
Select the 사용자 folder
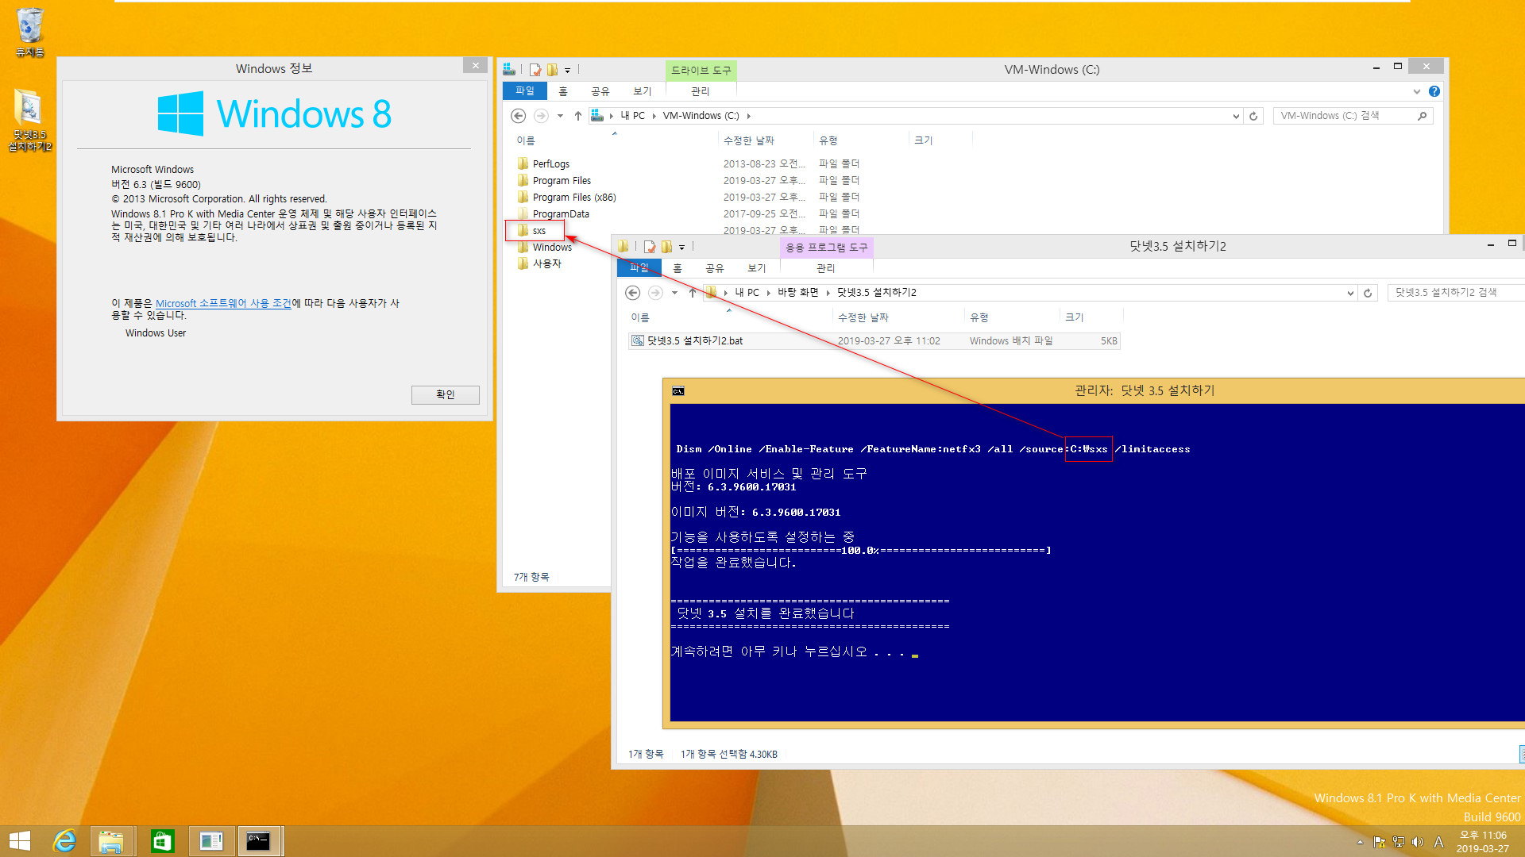546,263
